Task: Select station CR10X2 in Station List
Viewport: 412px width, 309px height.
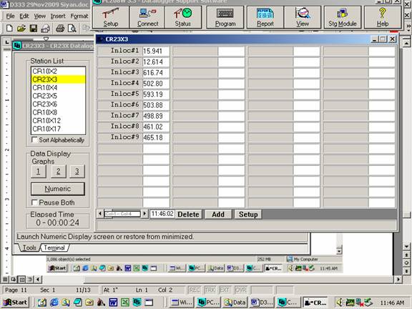Action: pyautogui.click(x=58, y=71)
